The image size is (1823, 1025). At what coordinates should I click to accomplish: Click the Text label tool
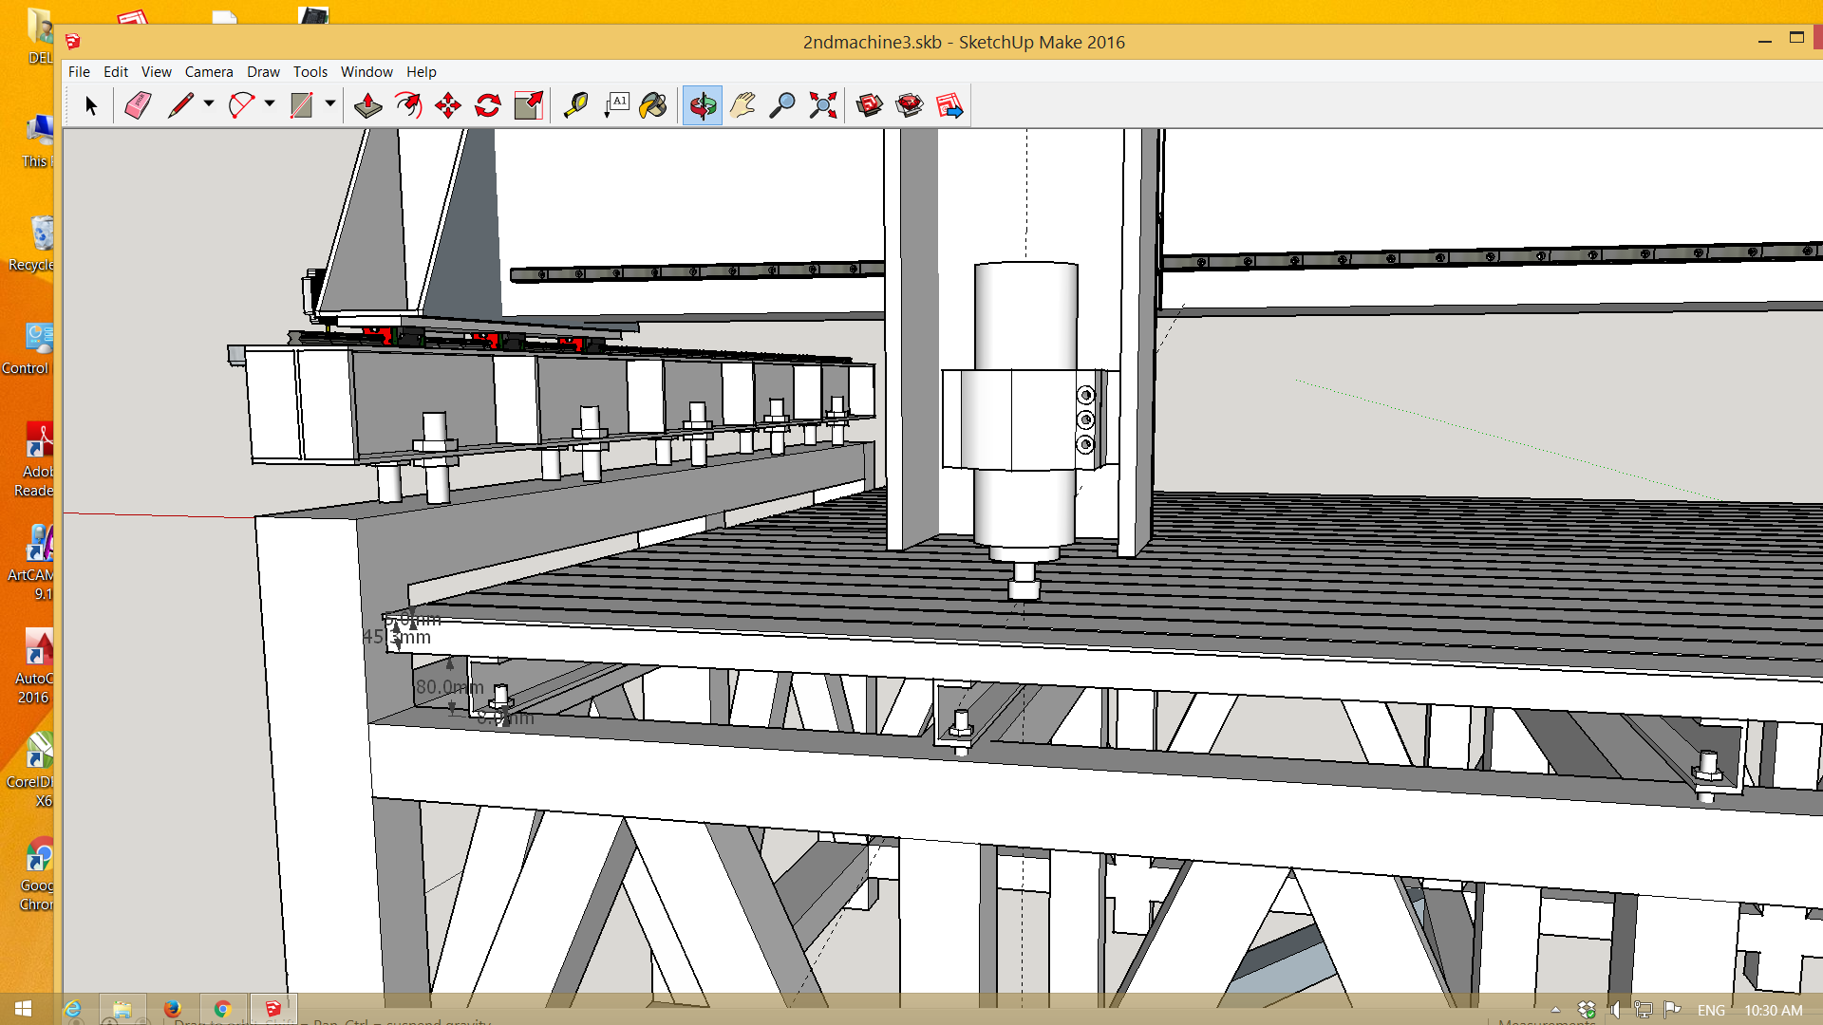617,105
